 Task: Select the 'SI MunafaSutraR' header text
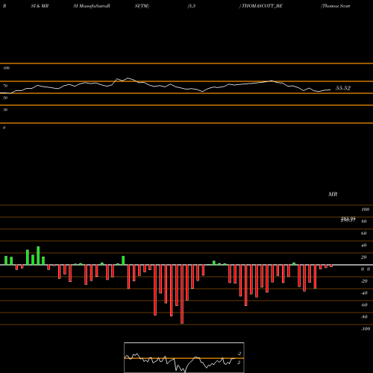(92, 6)
